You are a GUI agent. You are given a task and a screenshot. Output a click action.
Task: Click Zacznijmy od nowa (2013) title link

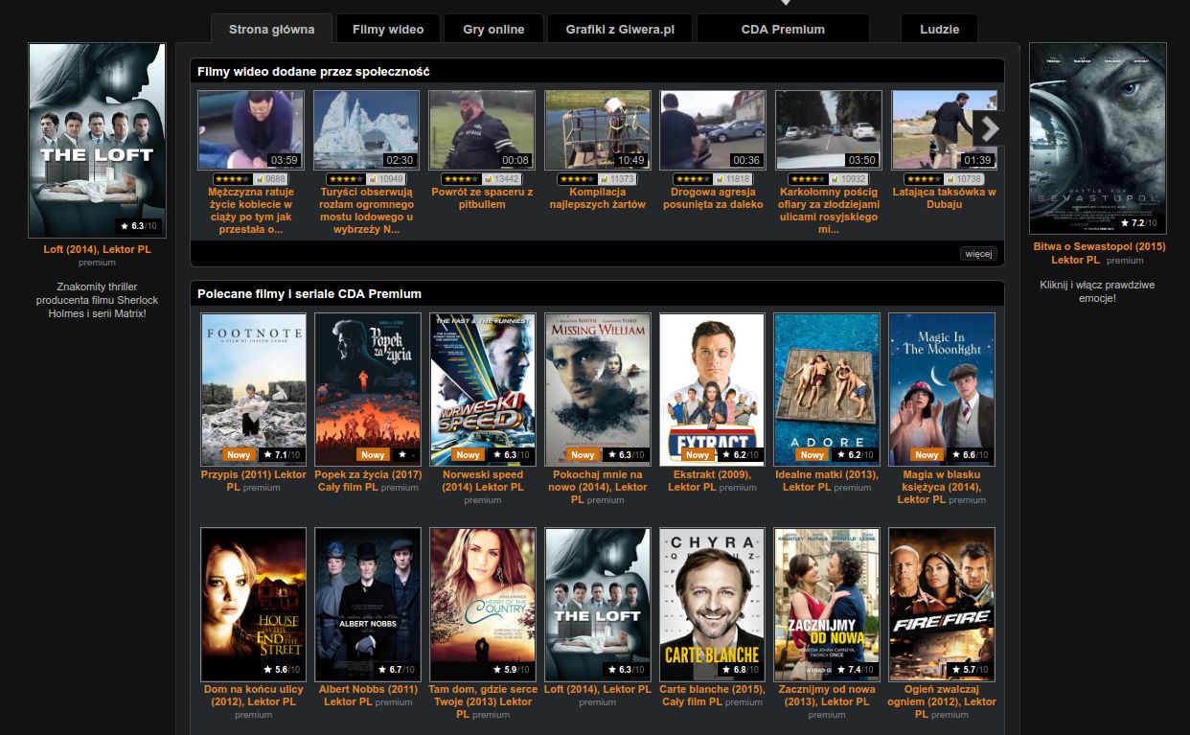point(827,695)
